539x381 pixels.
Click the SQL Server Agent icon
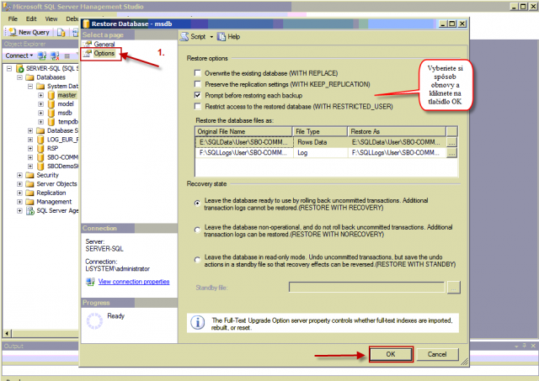click(30, 210)
